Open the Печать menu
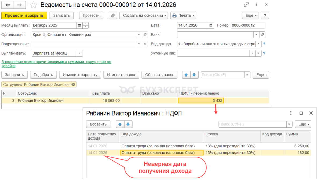 click(x=183, y=16)
